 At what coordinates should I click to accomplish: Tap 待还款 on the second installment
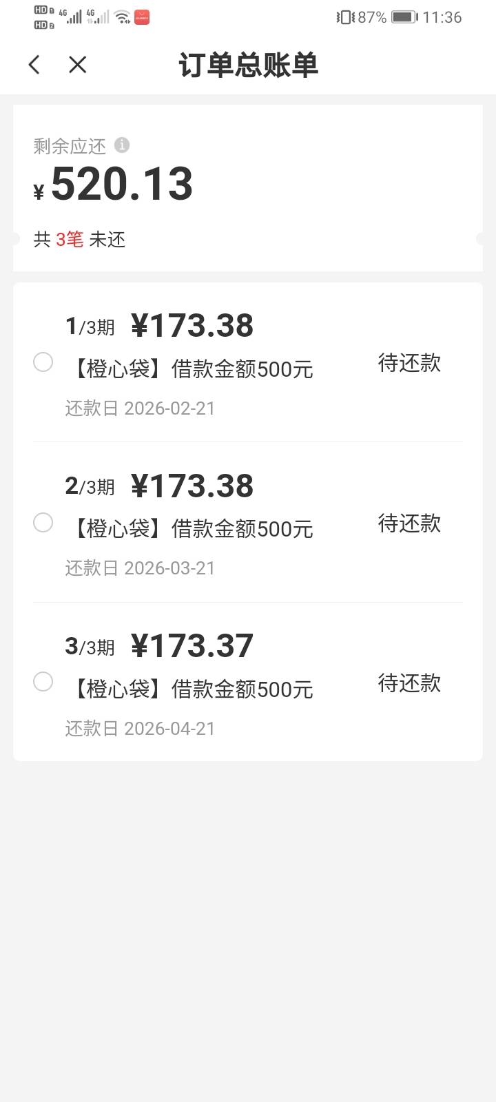409,523
